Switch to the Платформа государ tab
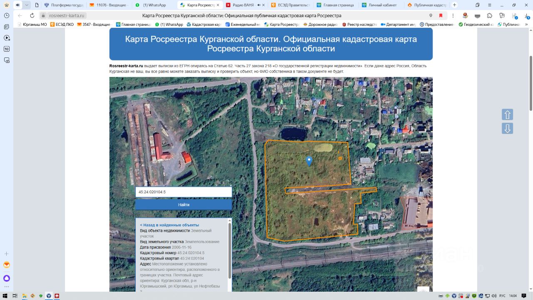The height and width of the screenshot is (300, 533). (64, 5)
